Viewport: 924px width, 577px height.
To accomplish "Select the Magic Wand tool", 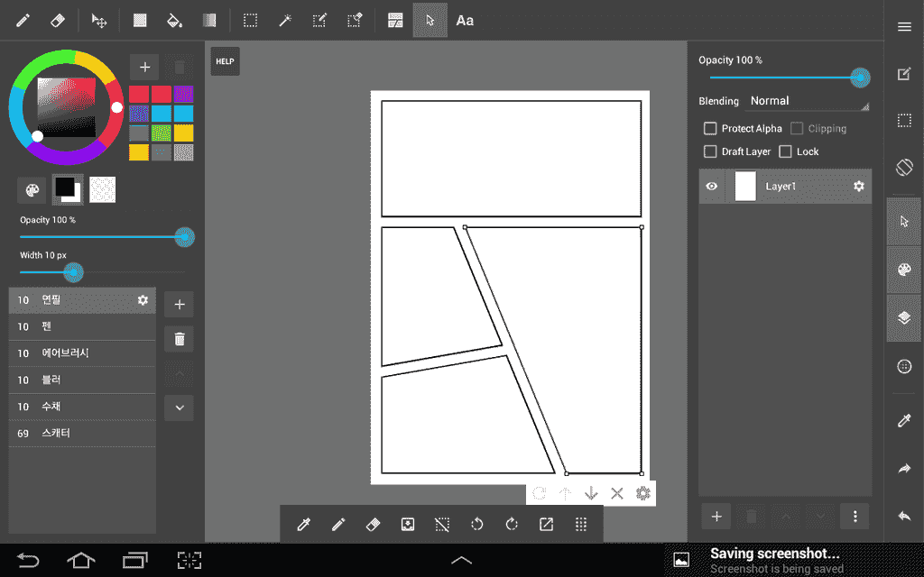I will point(285,20).
